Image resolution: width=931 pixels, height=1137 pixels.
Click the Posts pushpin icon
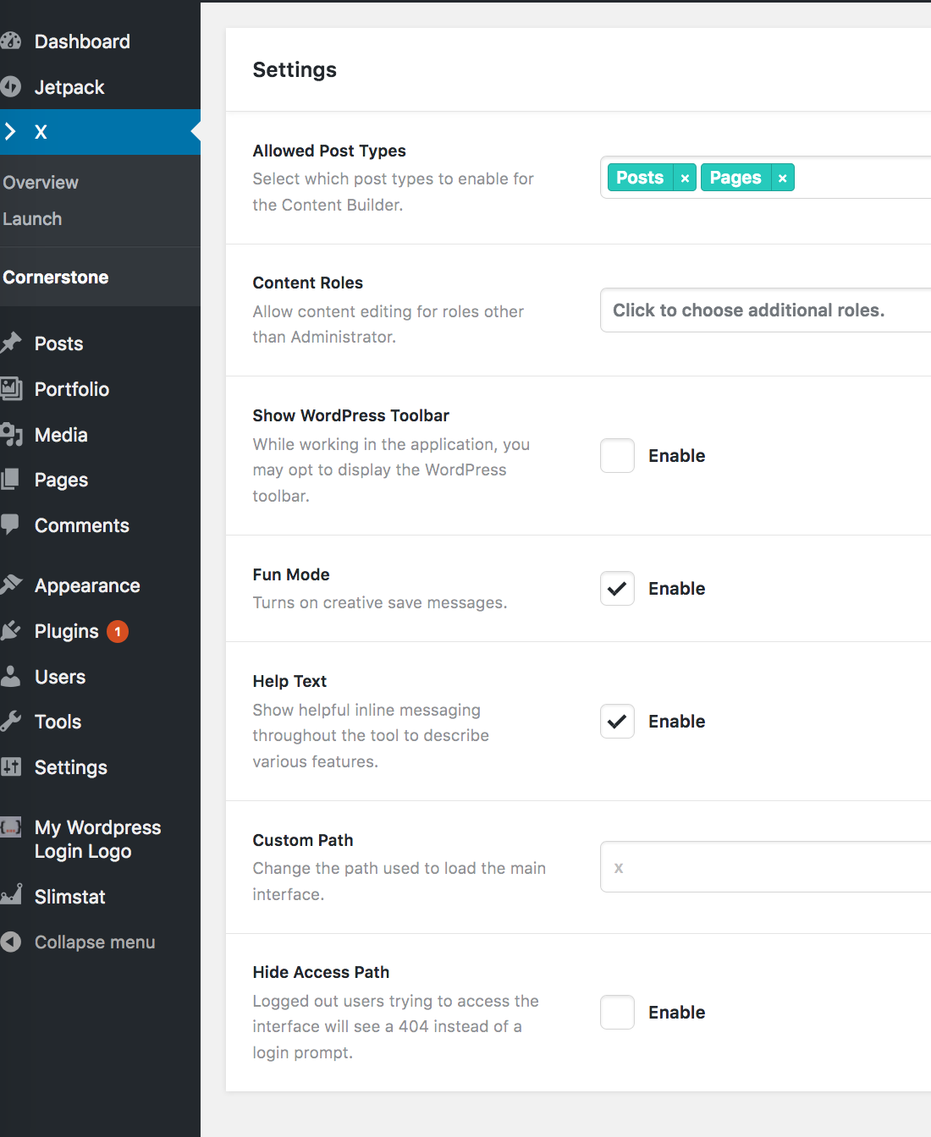coord(11,343)
